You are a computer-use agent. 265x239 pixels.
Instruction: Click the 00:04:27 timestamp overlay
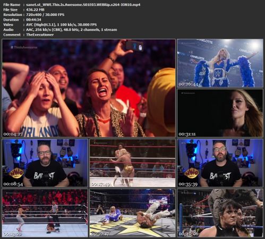tap(13, 134)
